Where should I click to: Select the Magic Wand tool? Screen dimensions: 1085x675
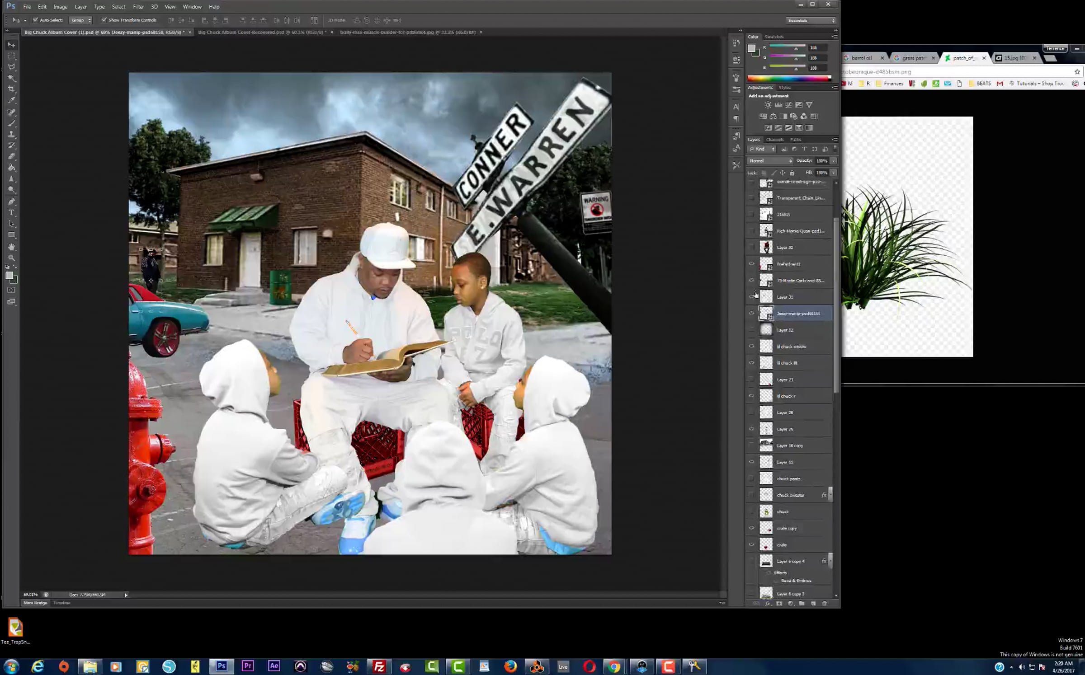click(12, 78)
